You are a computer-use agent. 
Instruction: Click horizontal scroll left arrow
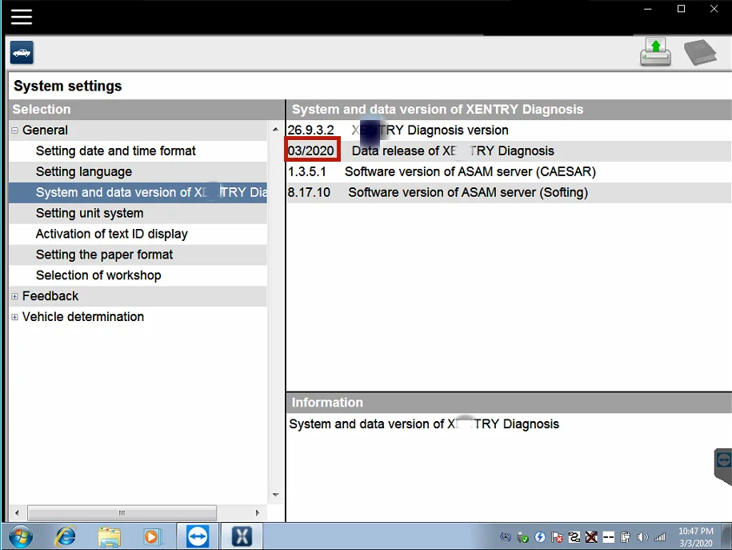(17, 512)
